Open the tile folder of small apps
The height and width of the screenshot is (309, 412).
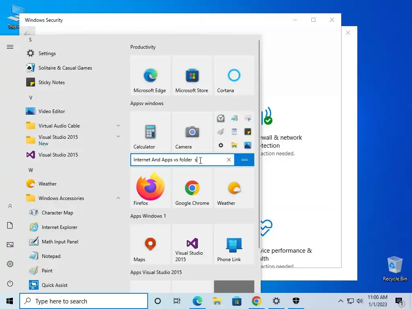point(234,132)
